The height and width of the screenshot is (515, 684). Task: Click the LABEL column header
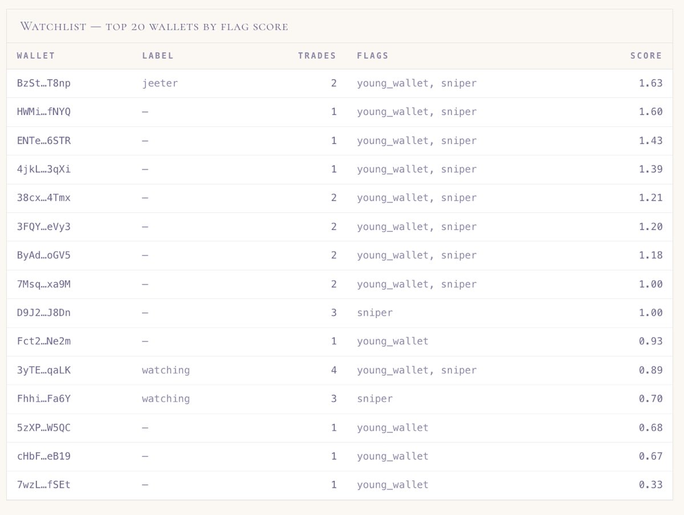click(158, 56)
